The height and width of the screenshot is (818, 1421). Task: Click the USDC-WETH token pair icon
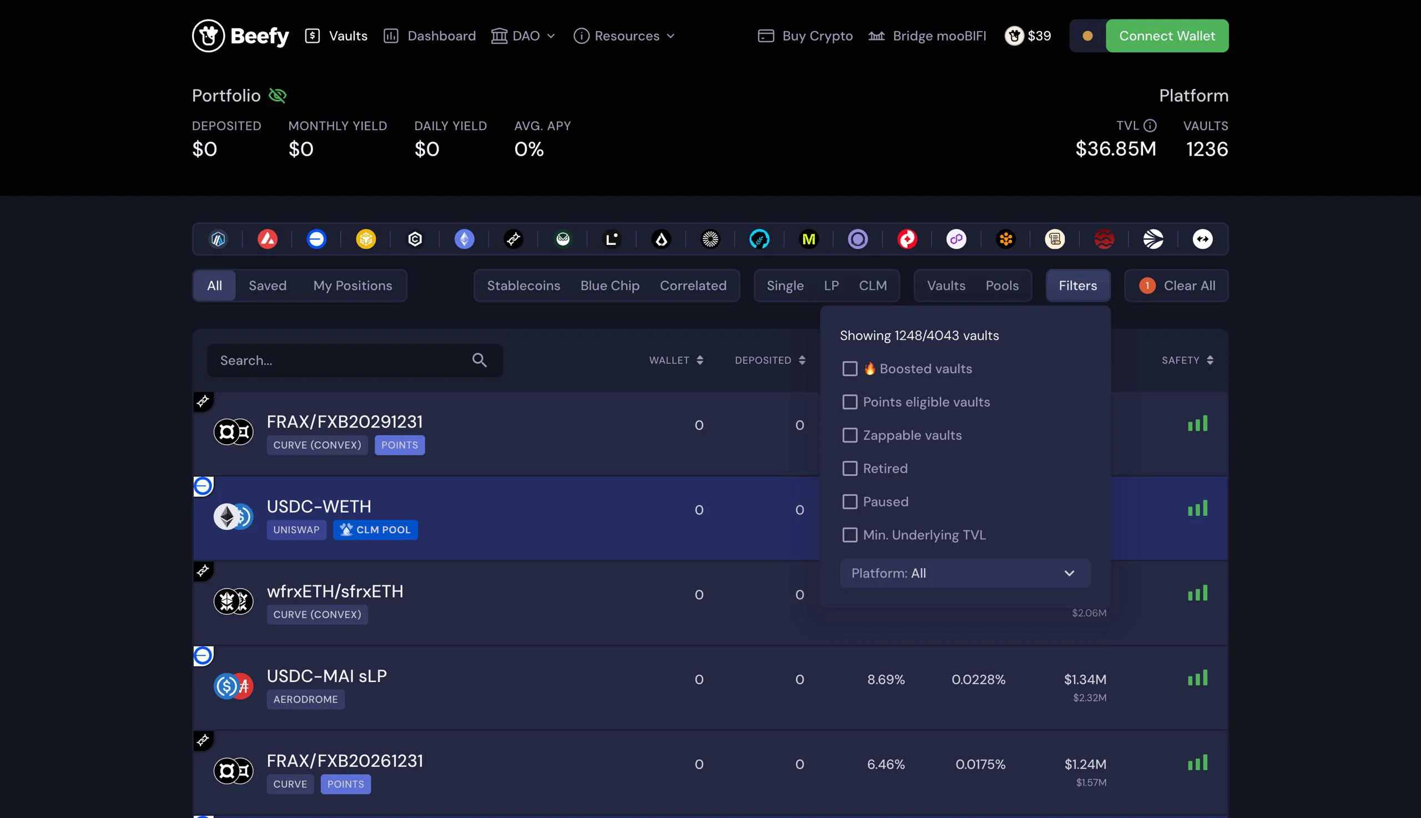pyautogui.click(x=233, y=517)
